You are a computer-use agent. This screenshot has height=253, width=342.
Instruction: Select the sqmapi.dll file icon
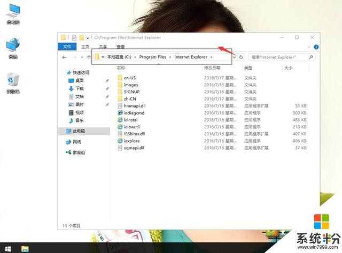pos(120,148)
